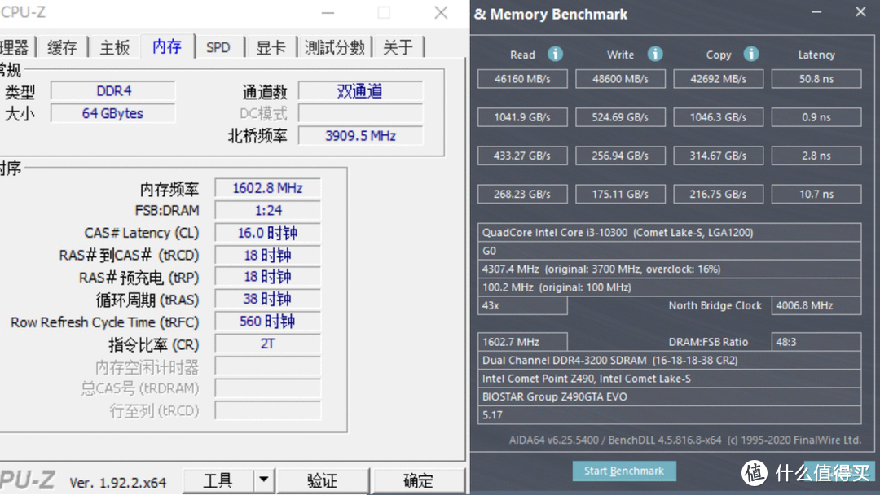
Task: Click the 50.8 ns latency result
Action: coord(816,79)
